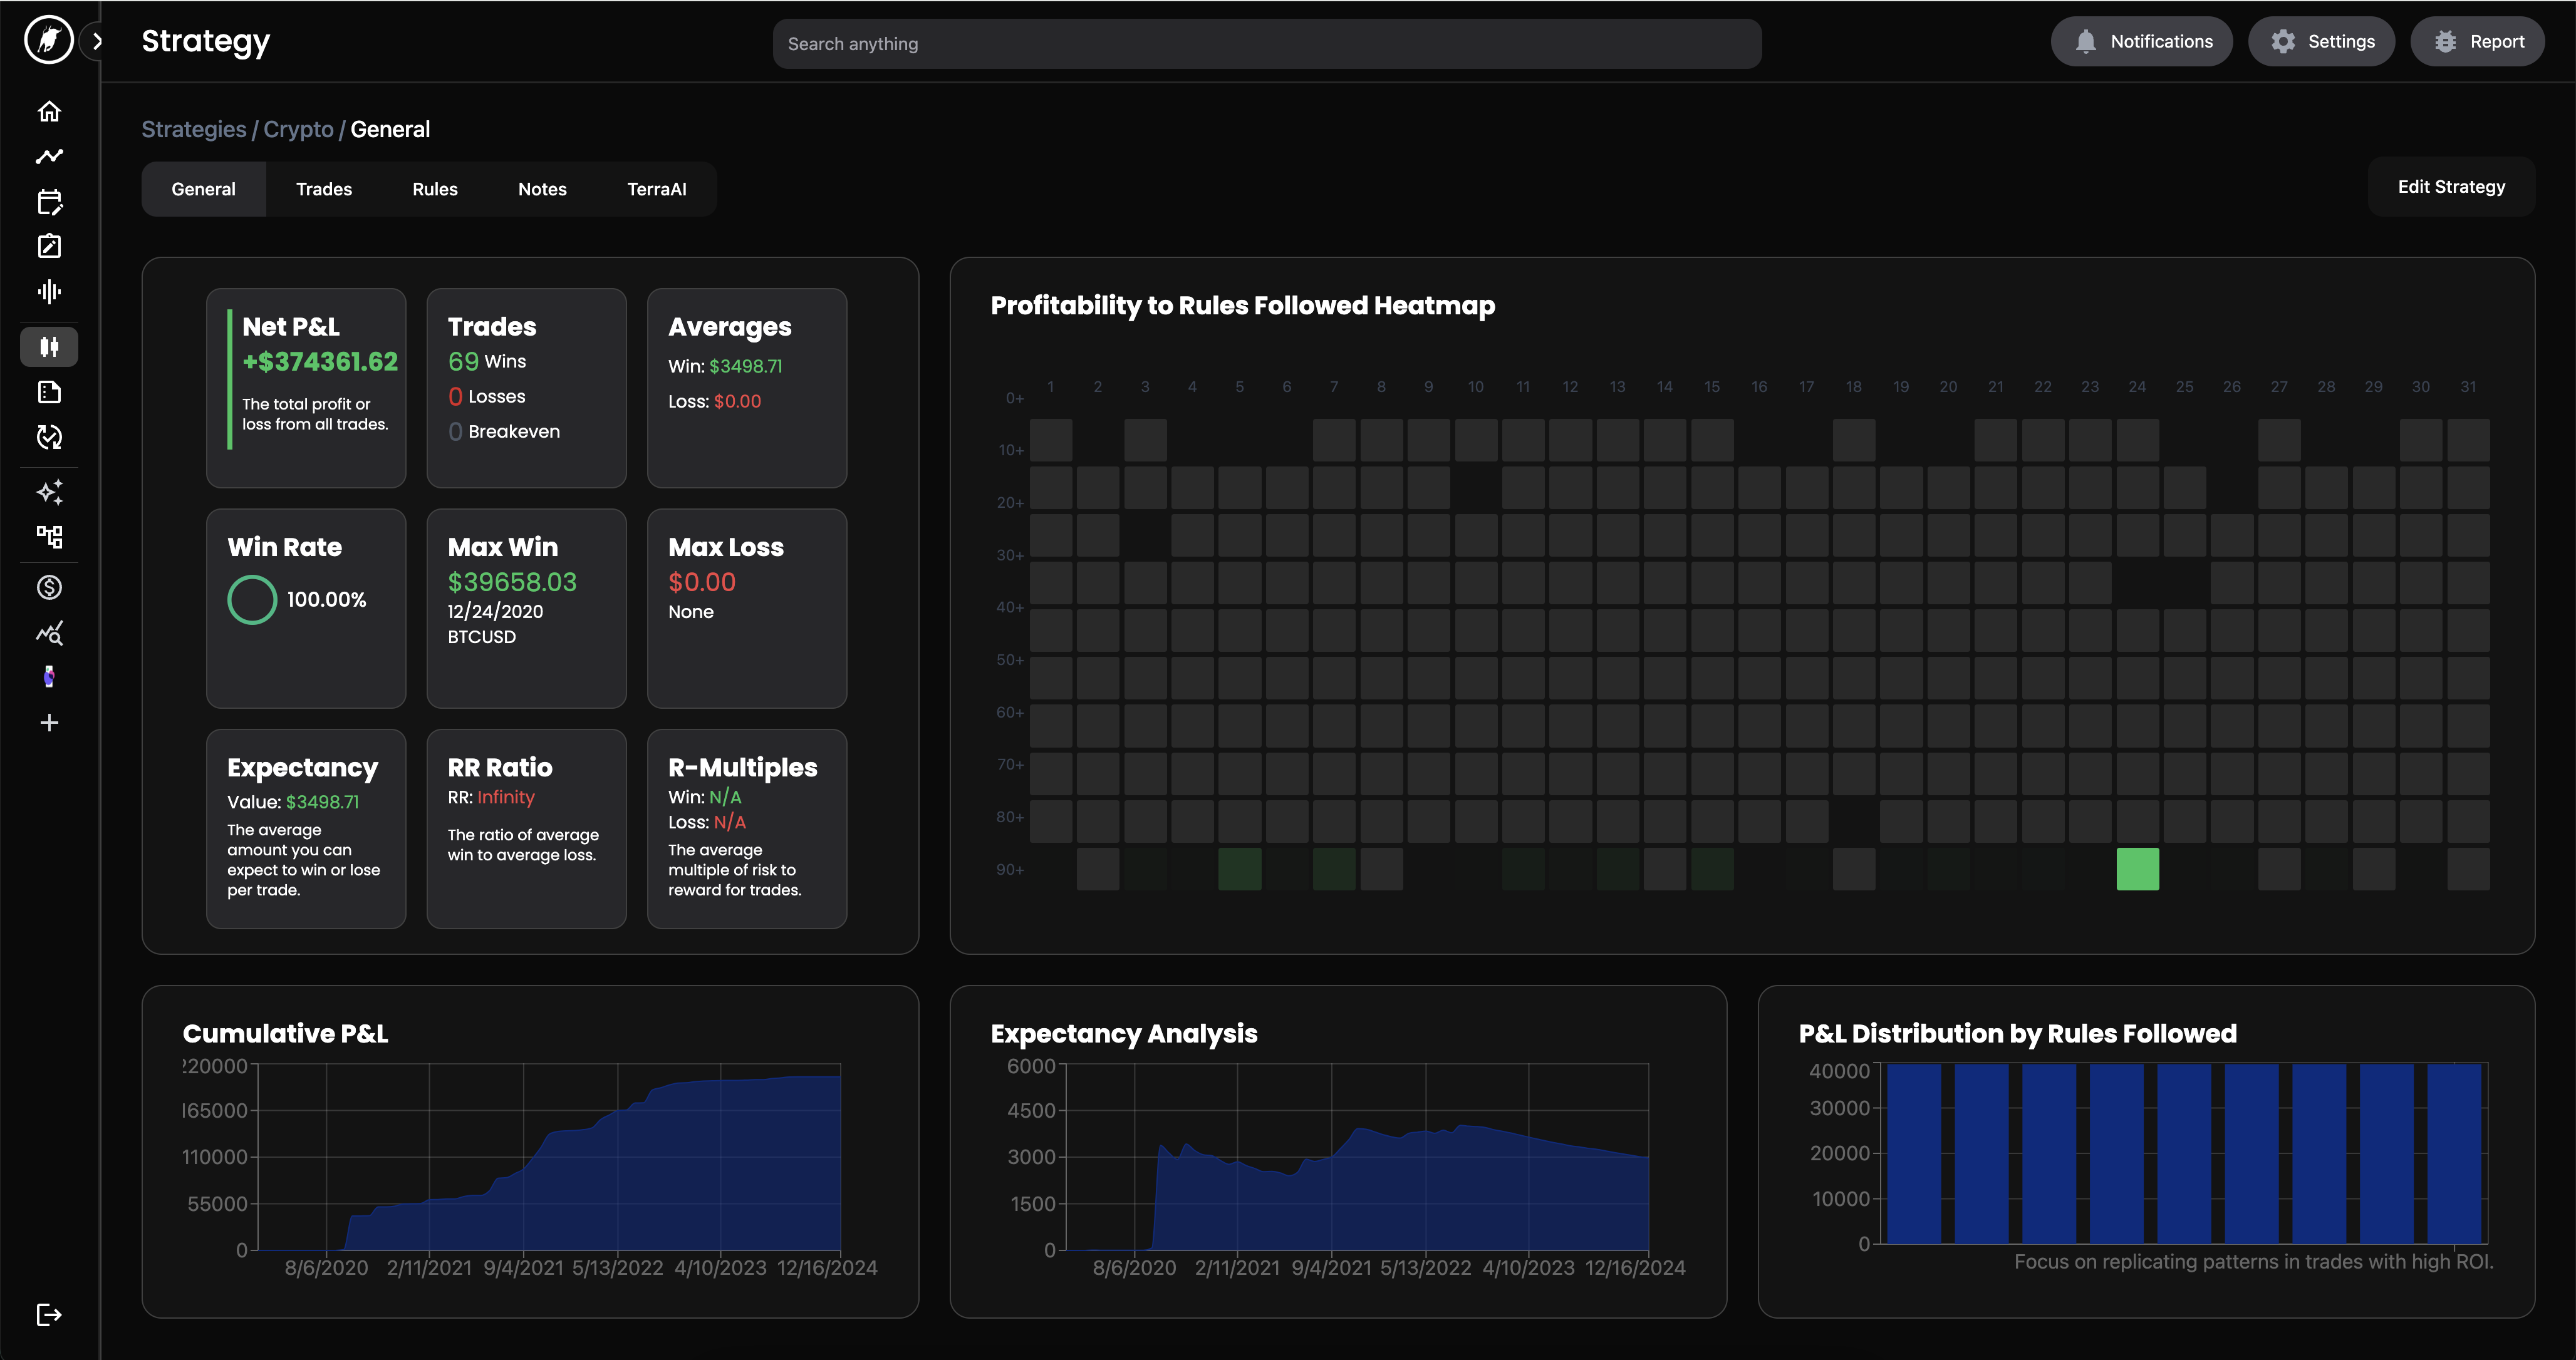Expand the Crypto breadcrumb link
2576x1360 pixels.
[298, 129]
